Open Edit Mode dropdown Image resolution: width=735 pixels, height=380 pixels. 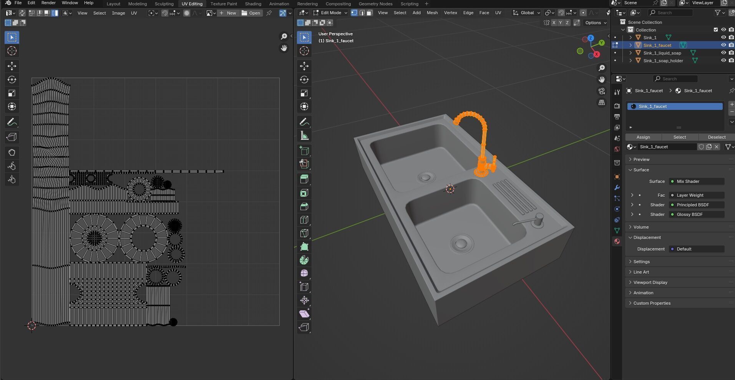pyautogui.click(x=330, y=13)
